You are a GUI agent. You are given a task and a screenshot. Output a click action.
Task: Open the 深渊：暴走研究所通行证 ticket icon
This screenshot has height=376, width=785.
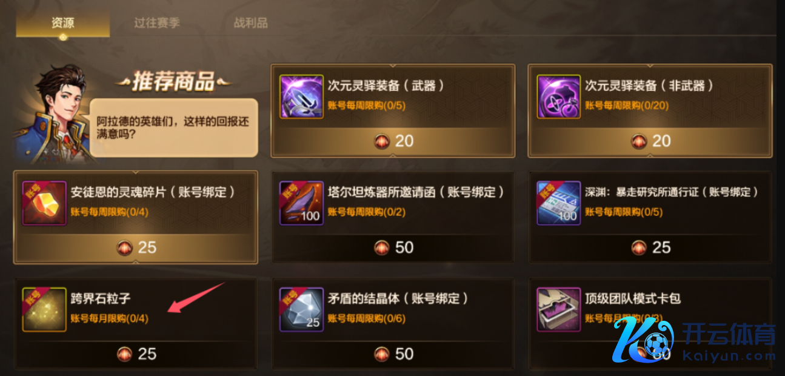tap(559, 203)
